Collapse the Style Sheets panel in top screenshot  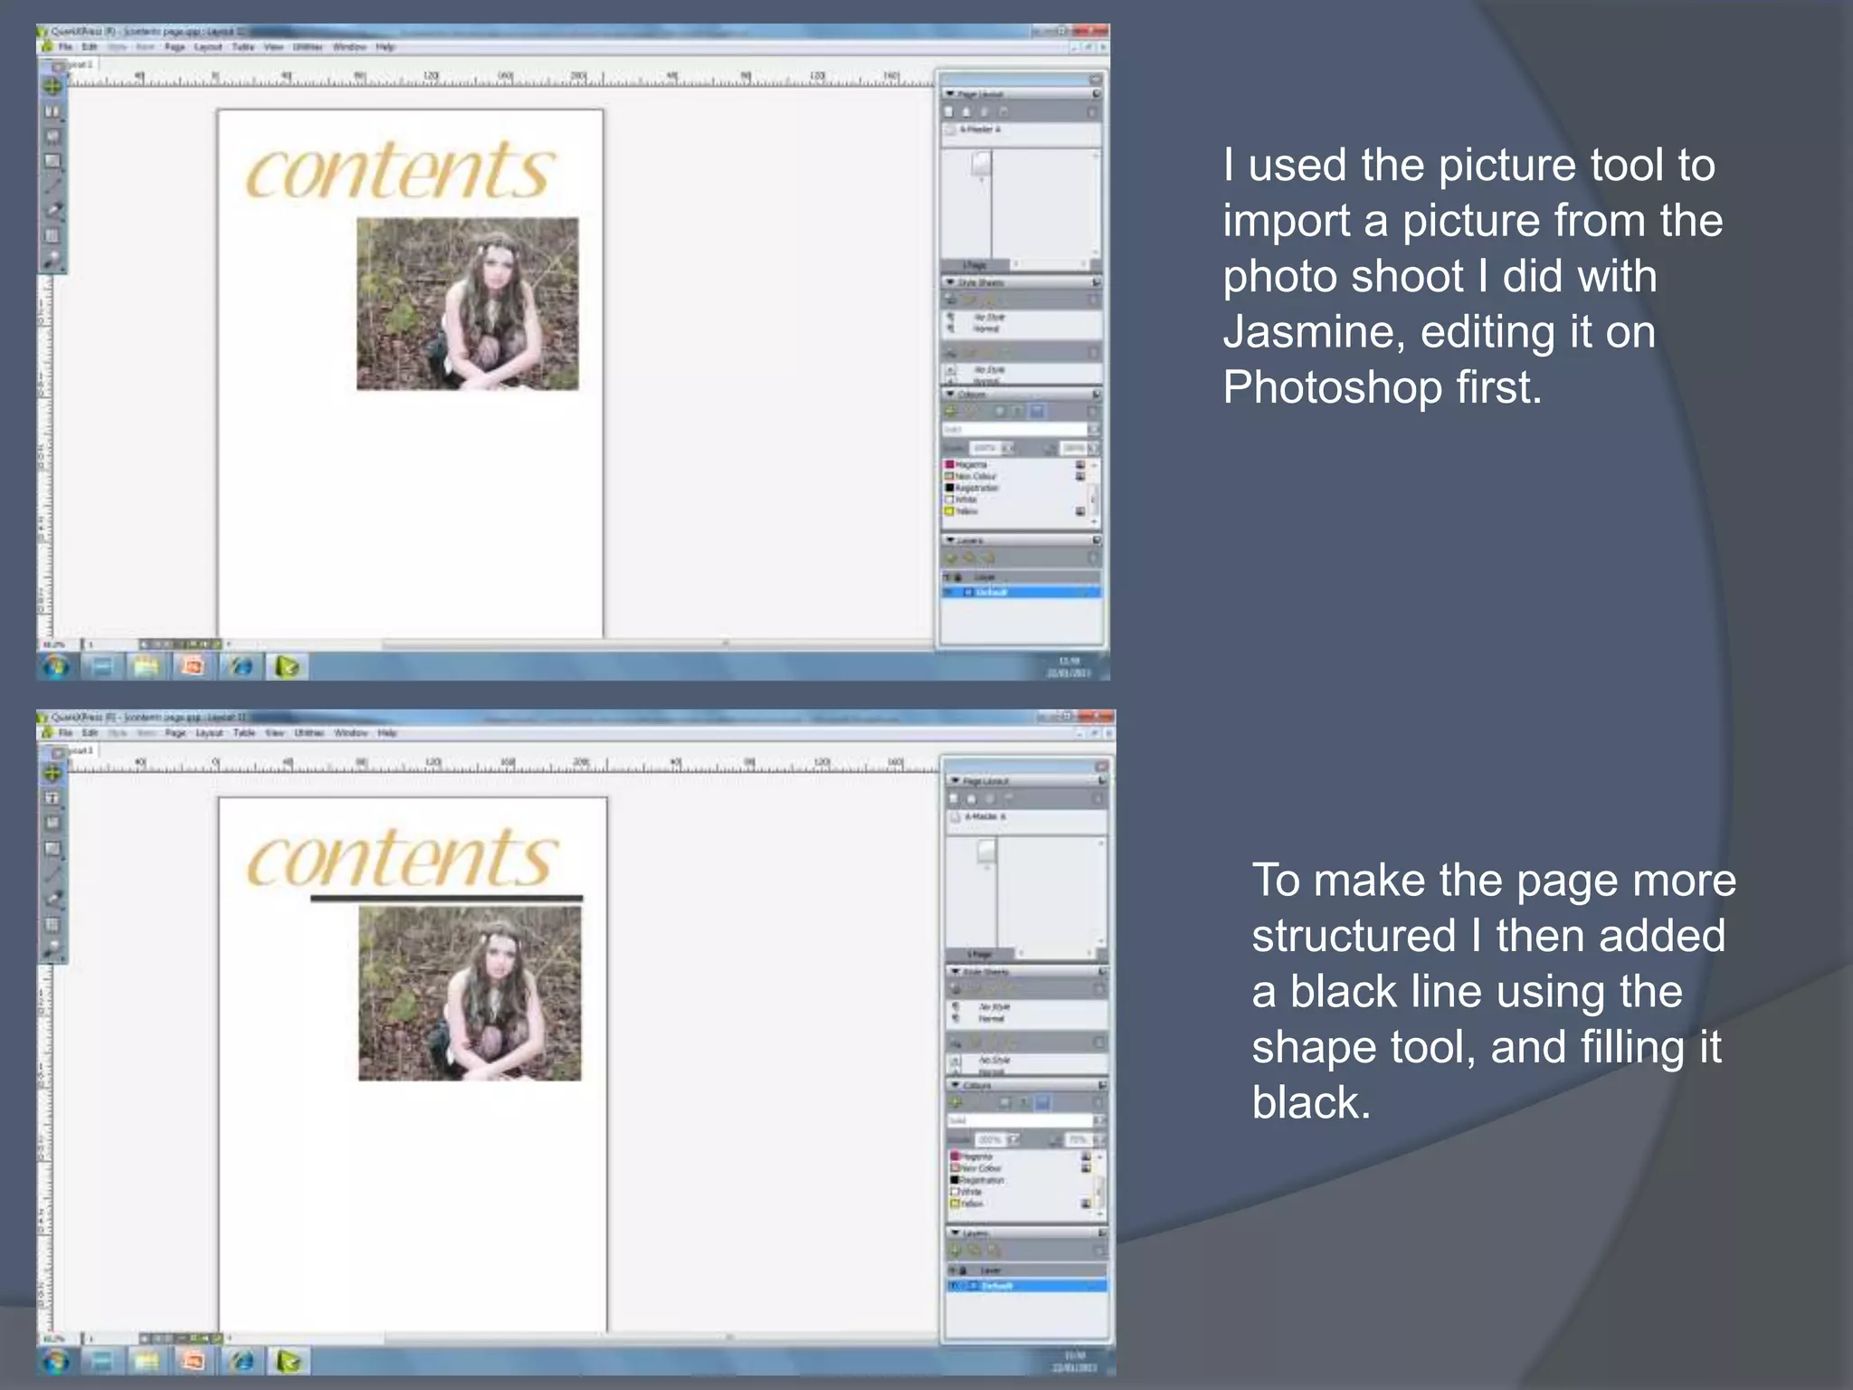pyautogui.click(x=950, y=282)
